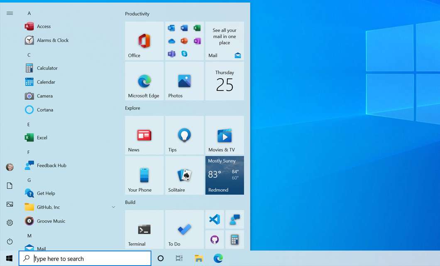
Task: Open the GitHub tile in the Build section
Action: pyautogui.click(x=215, y=240)
